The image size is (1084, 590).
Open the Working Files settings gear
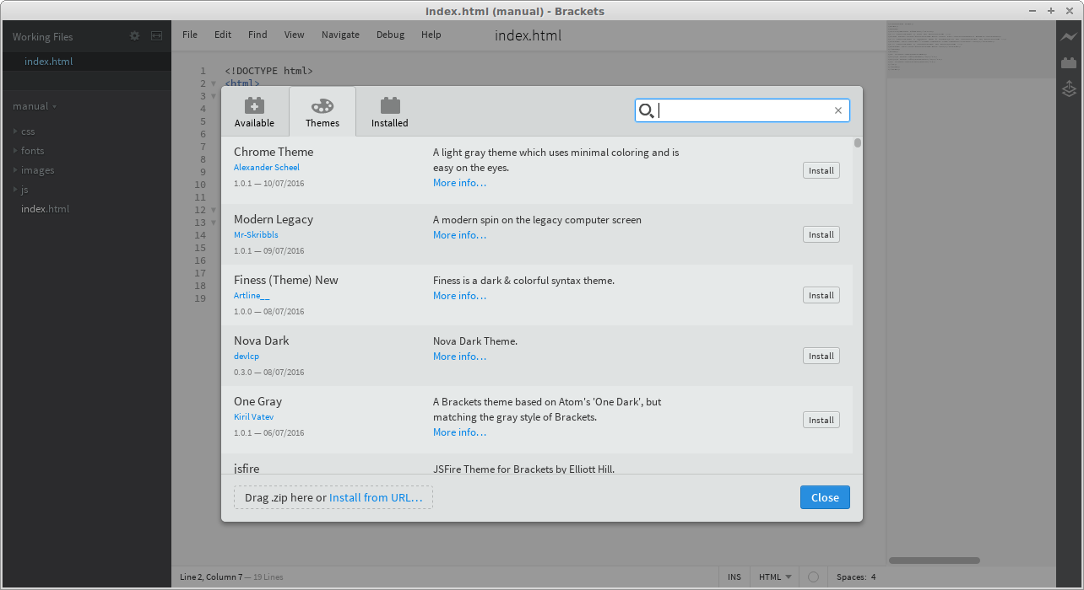tap(133, 36)
